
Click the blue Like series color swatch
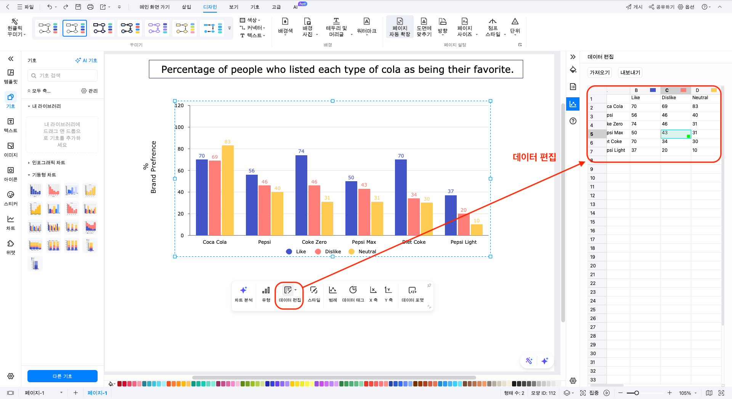653,90
